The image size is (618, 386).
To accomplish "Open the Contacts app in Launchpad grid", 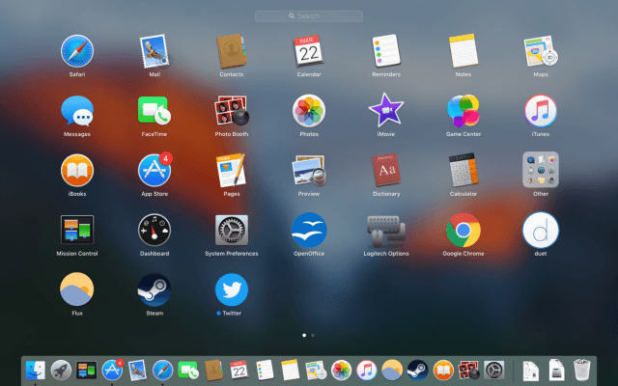I will click(x=232, y=51).
